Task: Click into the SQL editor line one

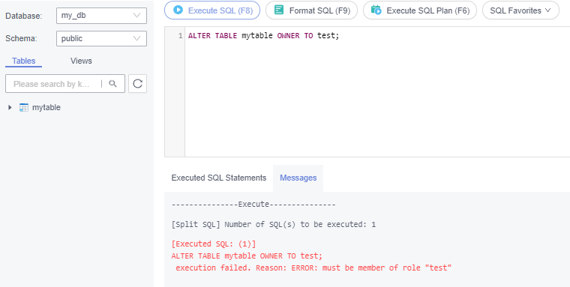Action: click(x=377, y=36)
